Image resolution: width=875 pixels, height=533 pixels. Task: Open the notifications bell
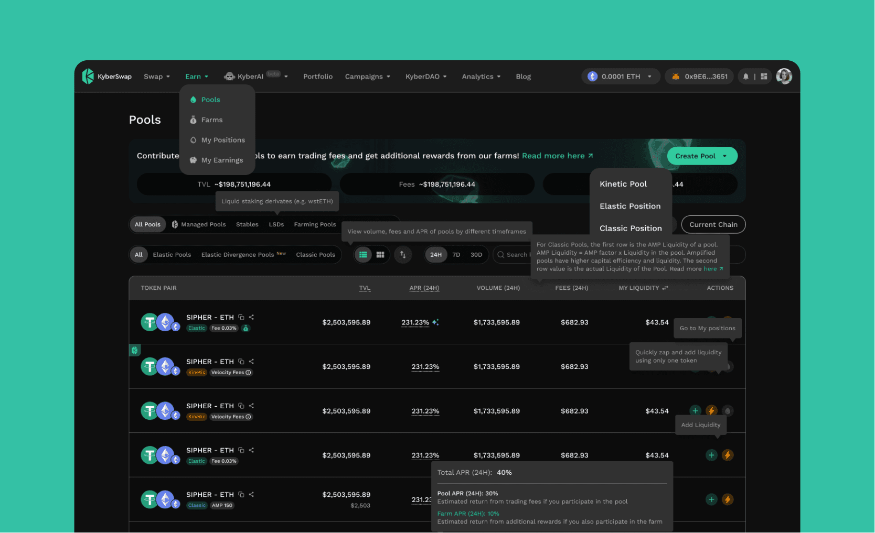(745, 77)
